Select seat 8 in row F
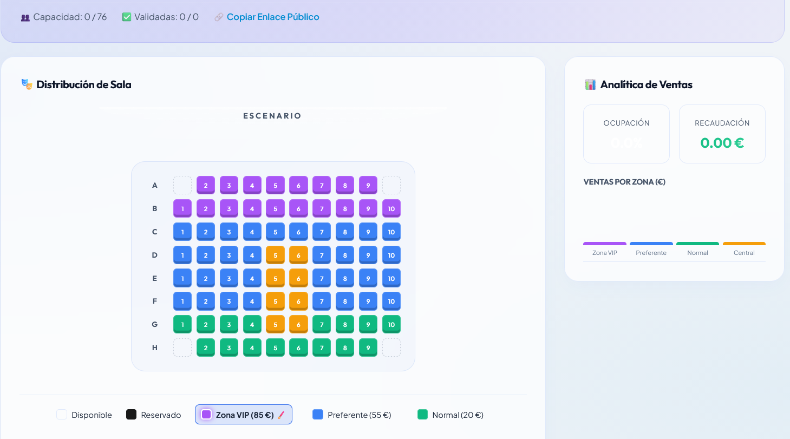 (345, 301)
